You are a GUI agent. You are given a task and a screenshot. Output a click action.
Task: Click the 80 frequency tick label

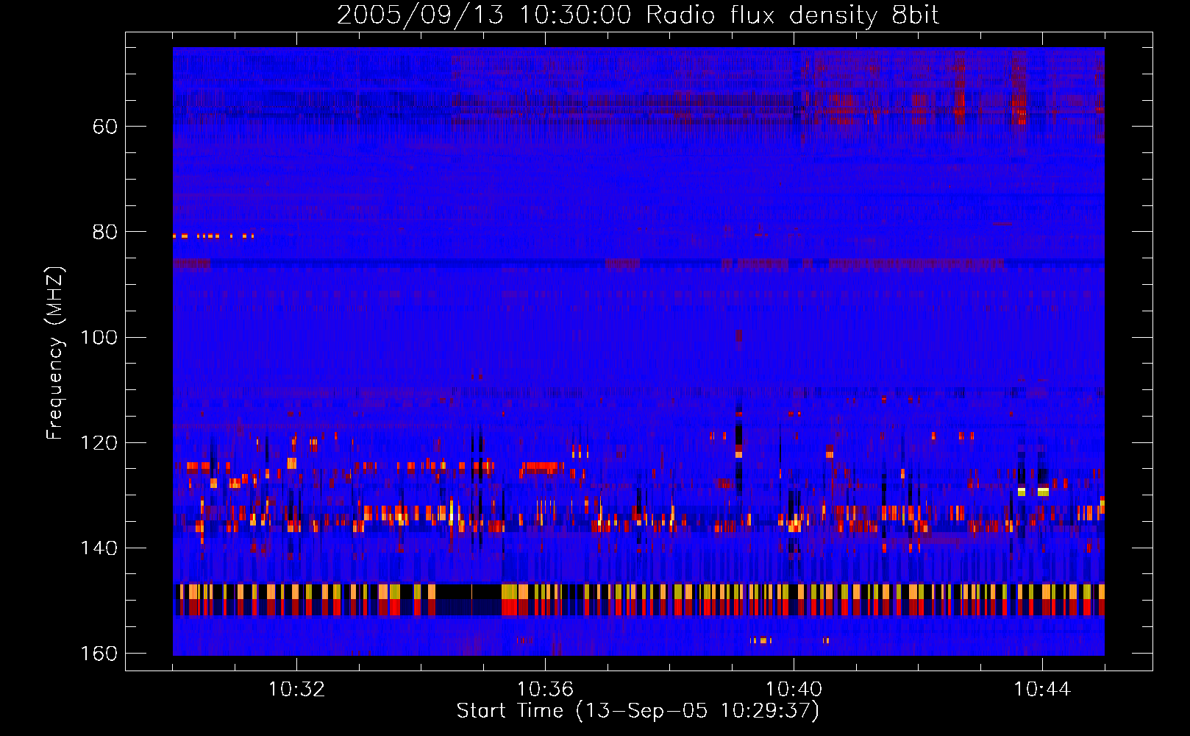[105, 232]
